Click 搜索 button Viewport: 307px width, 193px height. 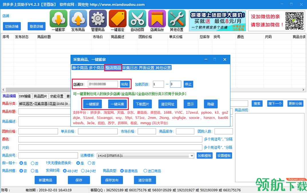click(257, 103)
